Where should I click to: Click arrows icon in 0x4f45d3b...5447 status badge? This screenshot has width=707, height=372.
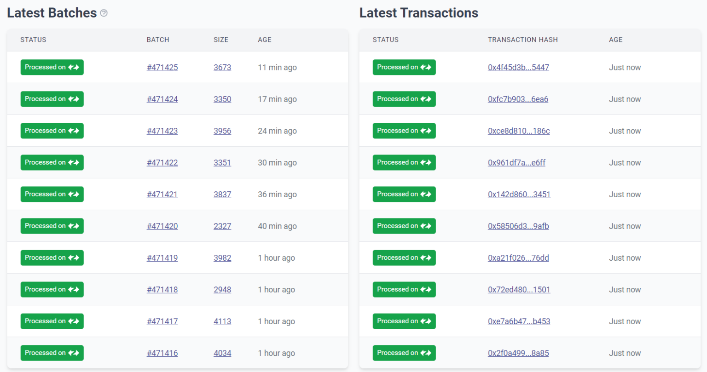[x=426, y=68]
